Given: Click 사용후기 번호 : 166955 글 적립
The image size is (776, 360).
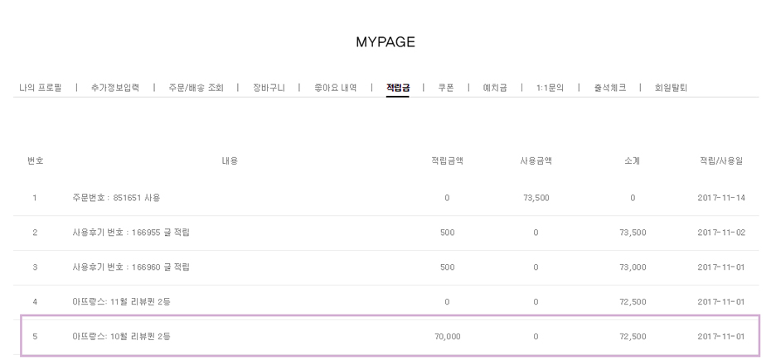Looking at the screenshot, I should point(131,233).
